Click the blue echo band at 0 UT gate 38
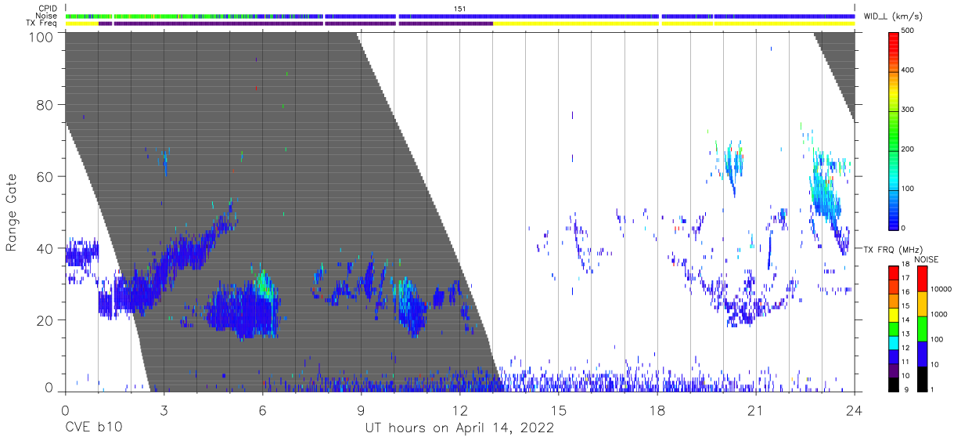The image size is (961, 444). [81, 253]
